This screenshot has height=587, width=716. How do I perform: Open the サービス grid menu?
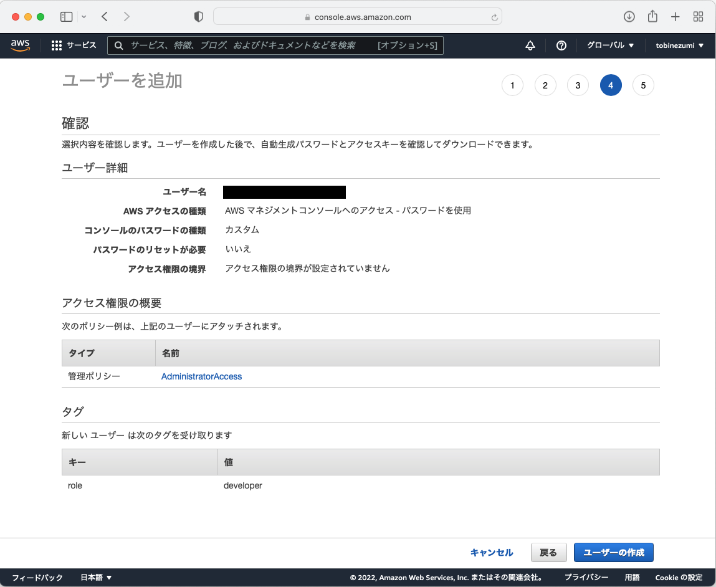pos(74,45)
